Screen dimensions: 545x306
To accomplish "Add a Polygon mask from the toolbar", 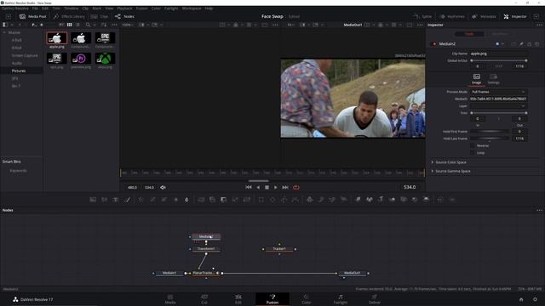I will pos(284,200).
